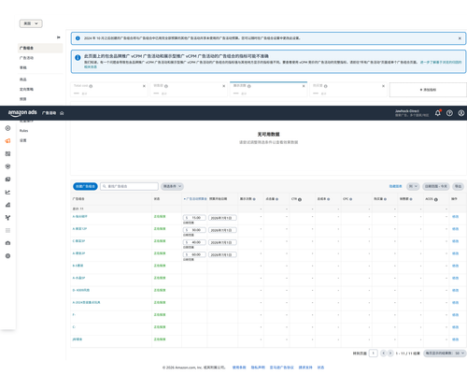467x375 pixels.
Task: Remove the Total cost metric card
Action: click(144, 86)
